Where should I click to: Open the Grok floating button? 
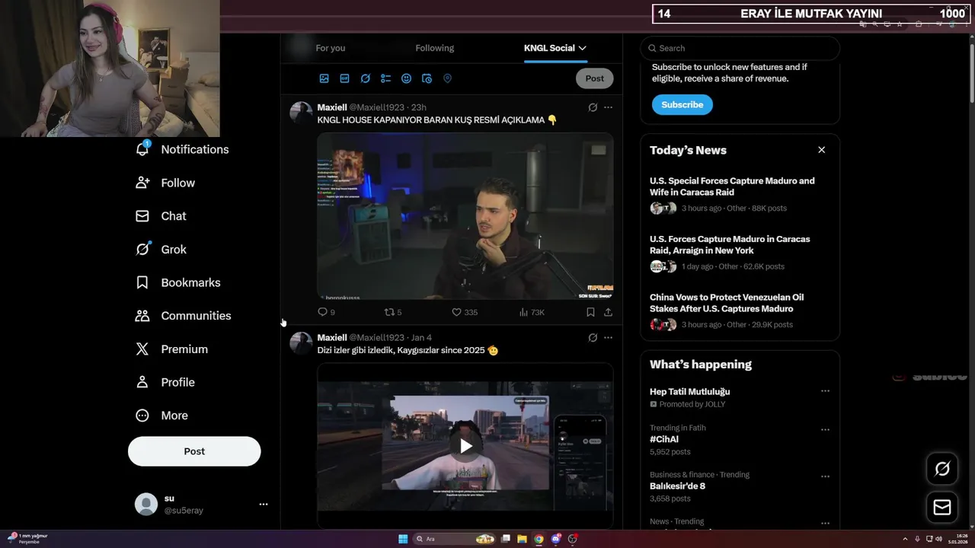pos(942,469)
